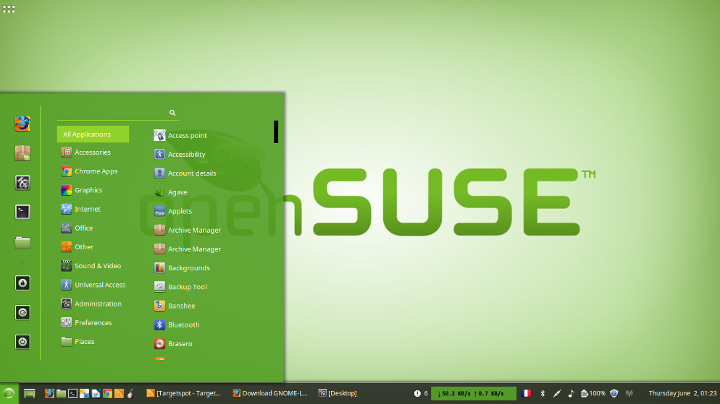Open the folder launcher on the panel
This screenshot has height=404, width=720.
click(x=61, y=393)
